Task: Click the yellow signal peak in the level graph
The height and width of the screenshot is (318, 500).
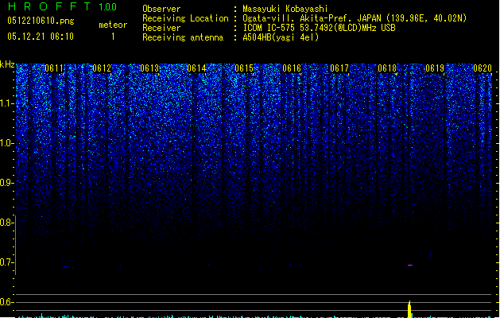Action: pos(409,309)
